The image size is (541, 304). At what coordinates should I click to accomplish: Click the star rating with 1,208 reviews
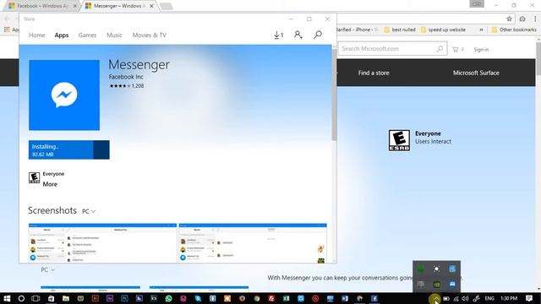click(126, 86)
